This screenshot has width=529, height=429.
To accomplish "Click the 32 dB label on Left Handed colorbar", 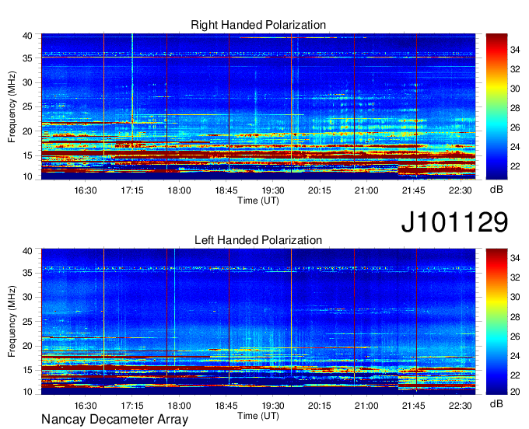I will 515,277.
